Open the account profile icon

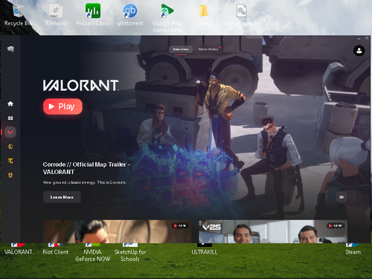pyautogui.click(x=359, y=51)
